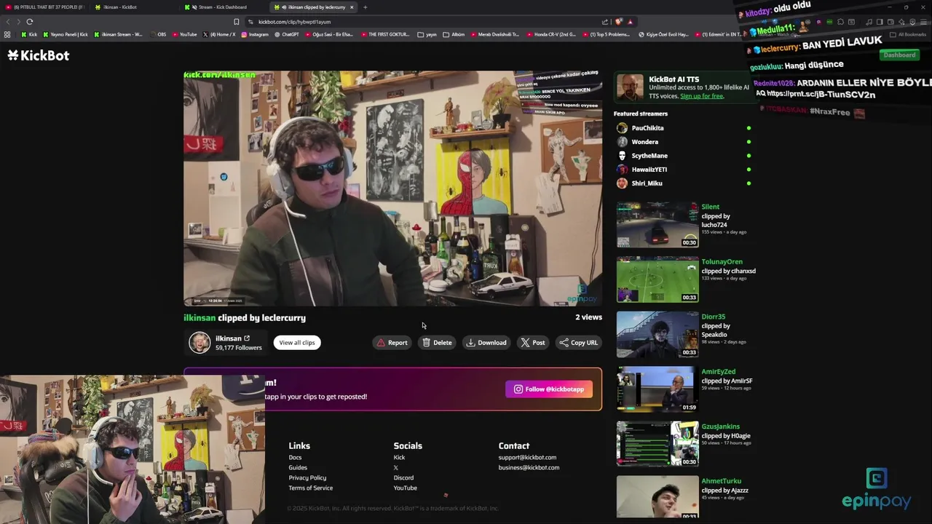Click the ilkinsan streamer avatar
This screenshot has height=524, width=932.
coord(200,343)
